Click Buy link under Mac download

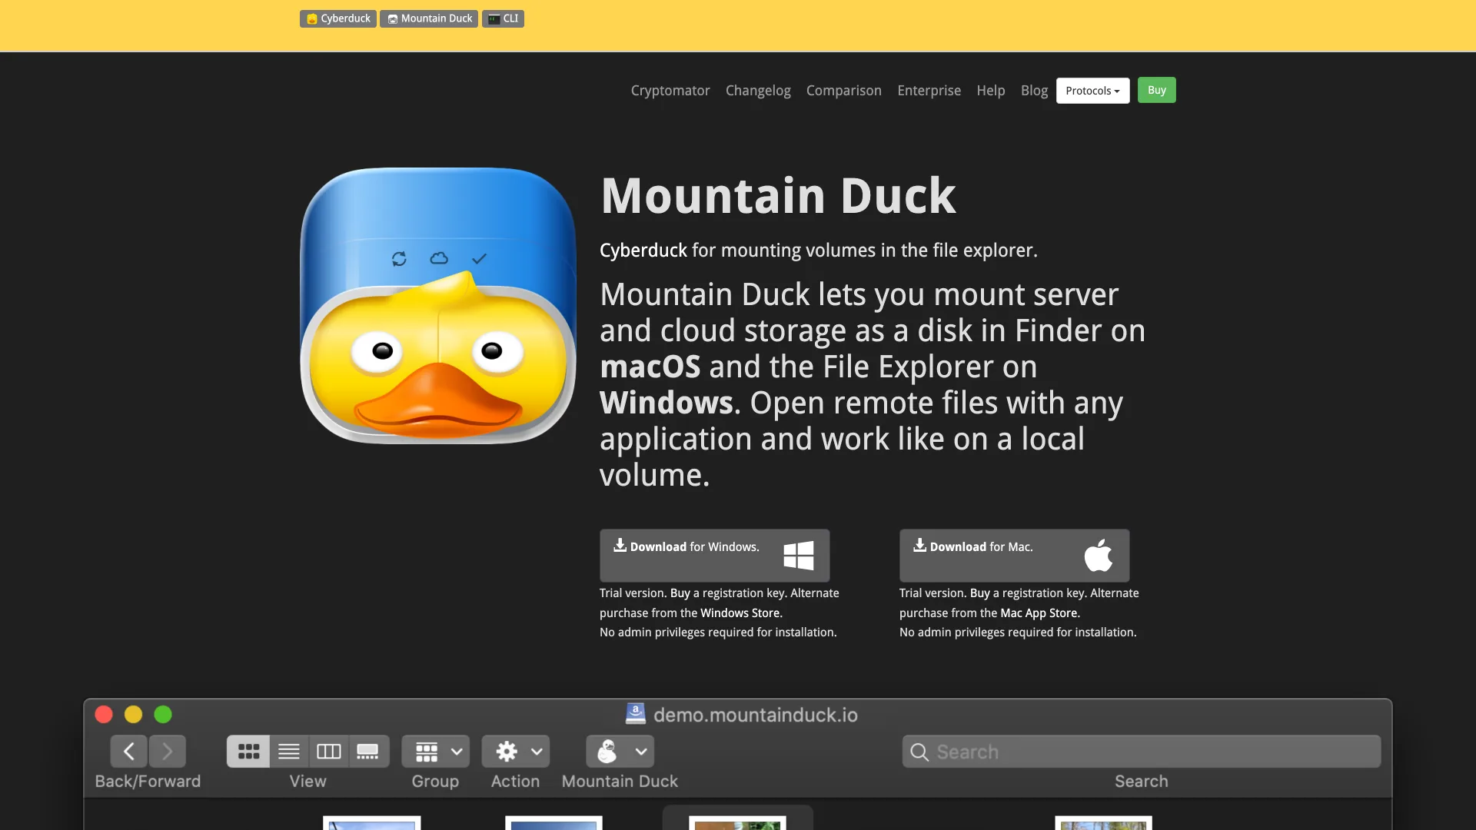(979, 593)
